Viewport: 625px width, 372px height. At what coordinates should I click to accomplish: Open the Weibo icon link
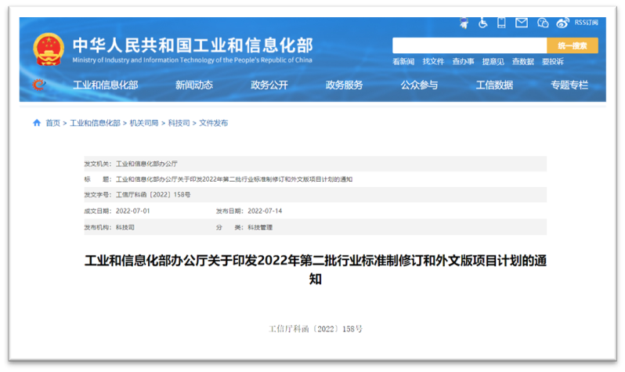(562, 23)
